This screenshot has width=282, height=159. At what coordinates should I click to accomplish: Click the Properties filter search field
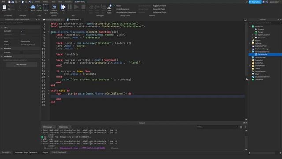pyautogui.click(x=20, y=23)
